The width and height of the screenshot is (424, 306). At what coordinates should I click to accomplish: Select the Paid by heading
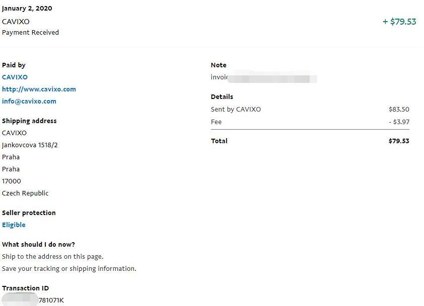coord(14,65)
